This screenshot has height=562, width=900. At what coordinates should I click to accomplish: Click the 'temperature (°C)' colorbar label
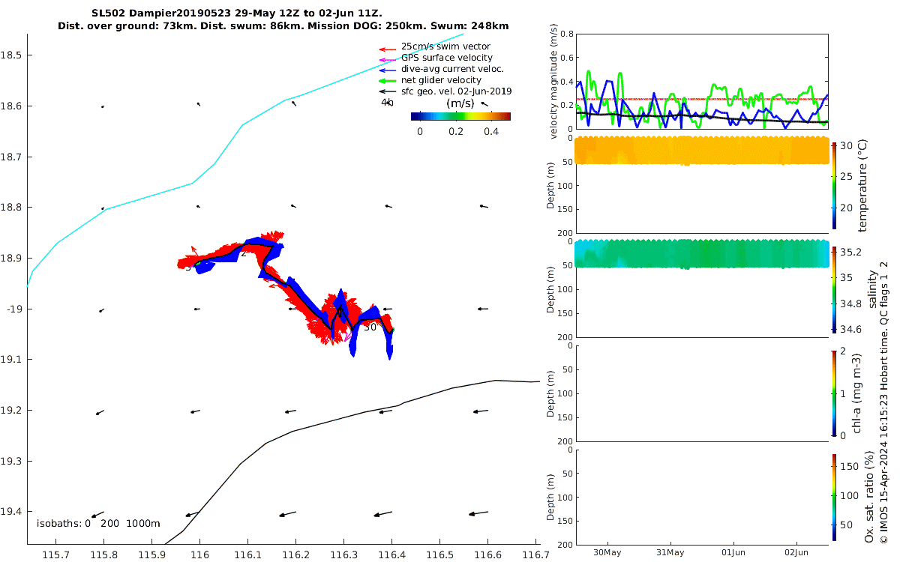pyautogui.click(x=863, y=184)
